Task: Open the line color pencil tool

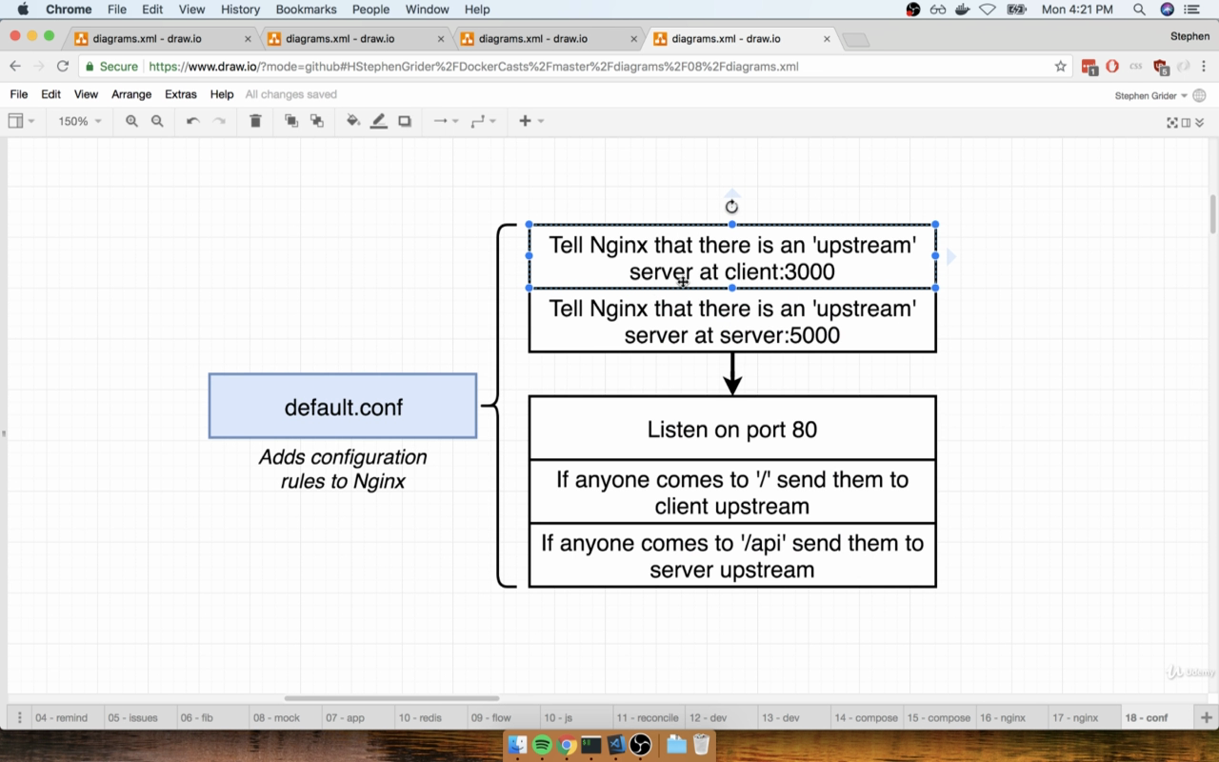Action: (x=379, y=121)
